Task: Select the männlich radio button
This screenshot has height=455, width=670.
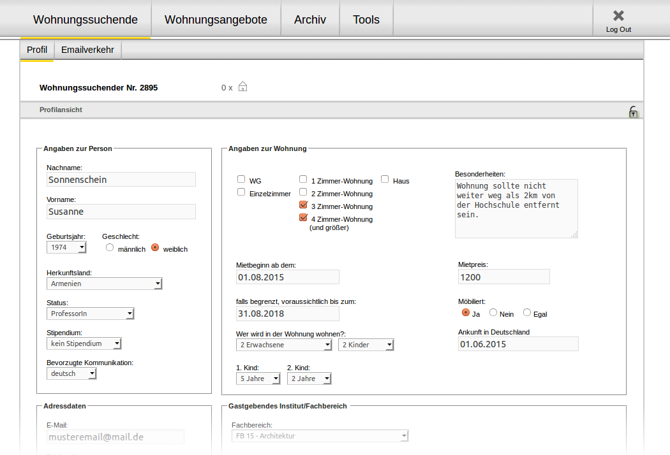Action: point(110,248)
